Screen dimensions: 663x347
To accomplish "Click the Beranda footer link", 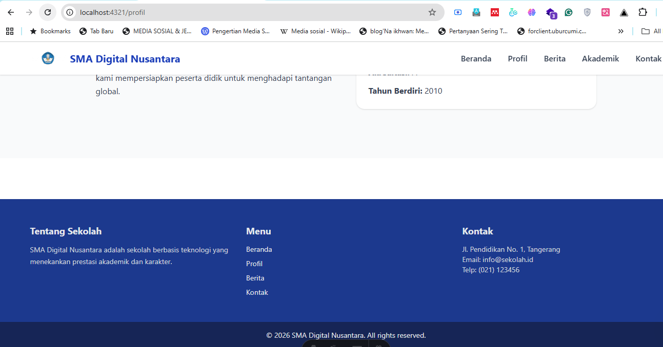I will pos(259,249).
